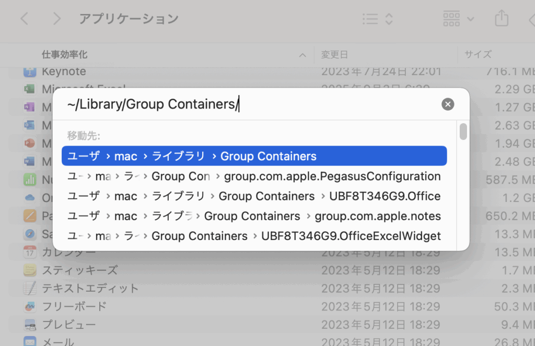Click the share icon in toolbar
535x346 pixels.
501,19
